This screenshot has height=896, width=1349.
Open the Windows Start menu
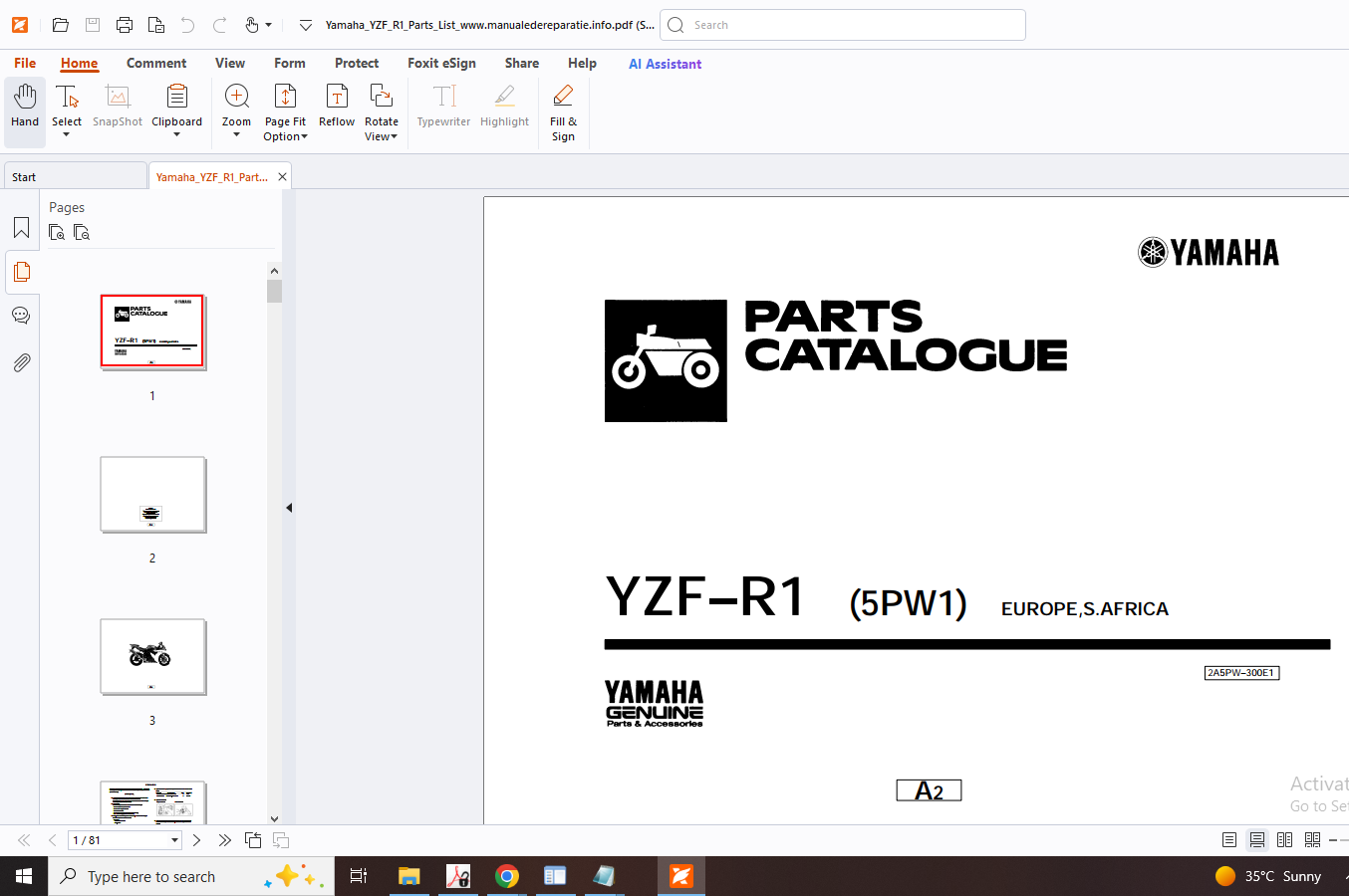(x=24, y=876)
